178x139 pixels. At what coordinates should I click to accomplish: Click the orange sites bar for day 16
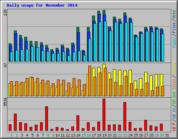point(90,81)
